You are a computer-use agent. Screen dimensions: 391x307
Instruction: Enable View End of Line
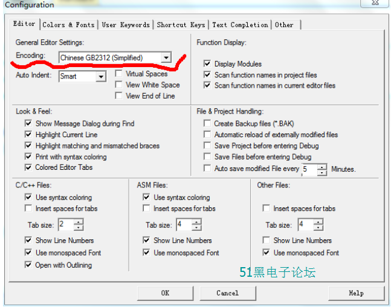118,95
